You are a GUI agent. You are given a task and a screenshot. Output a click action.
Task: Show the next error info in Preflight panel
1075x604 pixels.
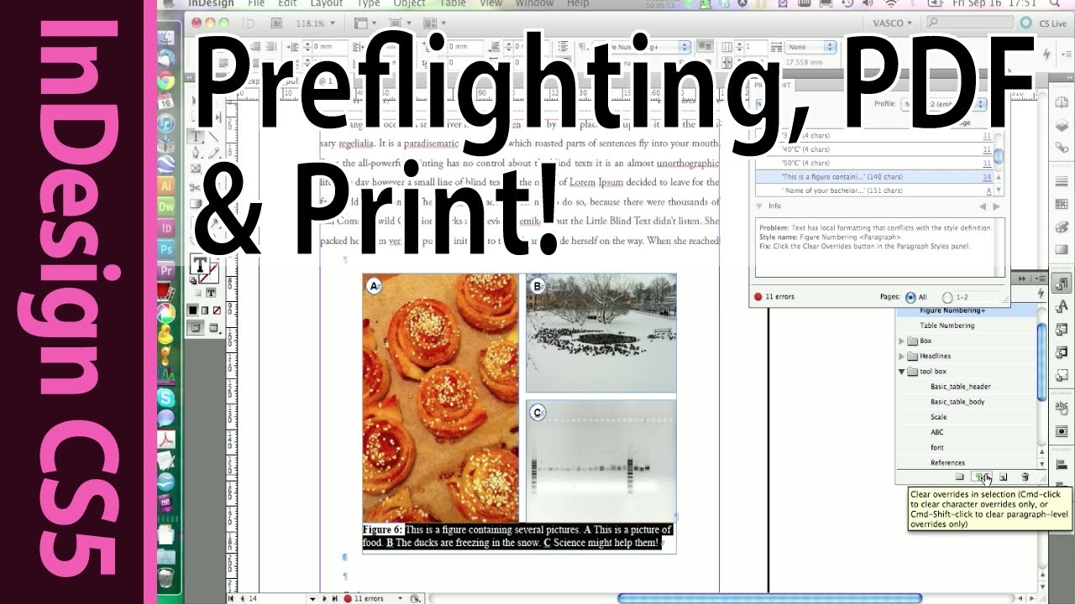[x=997, y=206]
